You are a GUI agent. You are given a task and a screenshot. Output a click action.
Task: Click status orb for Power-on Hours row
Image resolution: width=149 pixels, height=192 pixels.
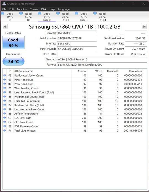click(5, 80)
